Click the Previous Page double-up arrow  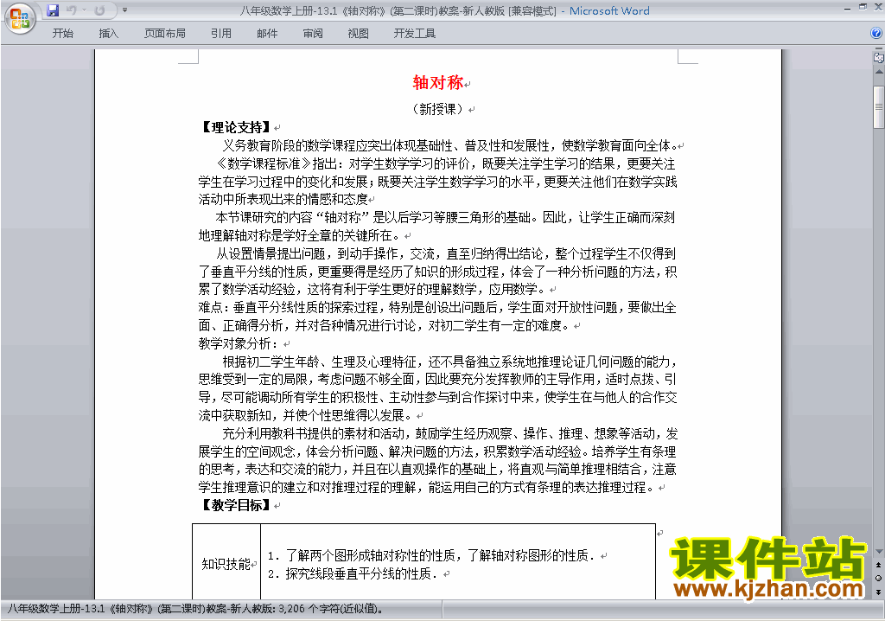point(878,565)
